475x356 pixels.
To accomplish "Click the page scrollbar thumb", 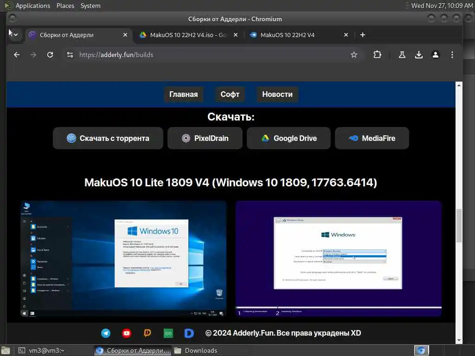I will click(459, 226).
